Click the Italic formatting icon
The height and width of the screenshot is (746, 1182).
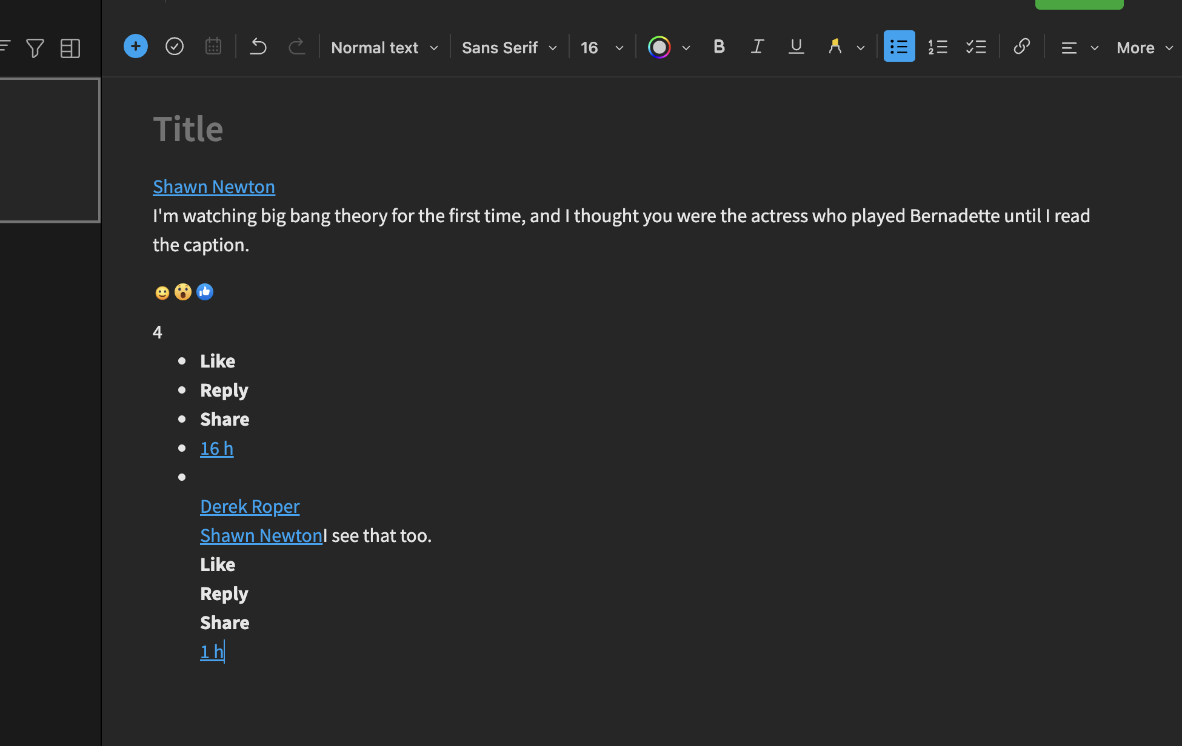coord(756,47)
